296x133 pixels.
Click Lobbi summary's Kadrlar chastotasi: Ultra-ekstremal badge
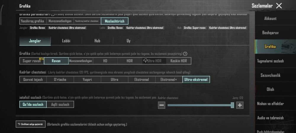[145, 28]
